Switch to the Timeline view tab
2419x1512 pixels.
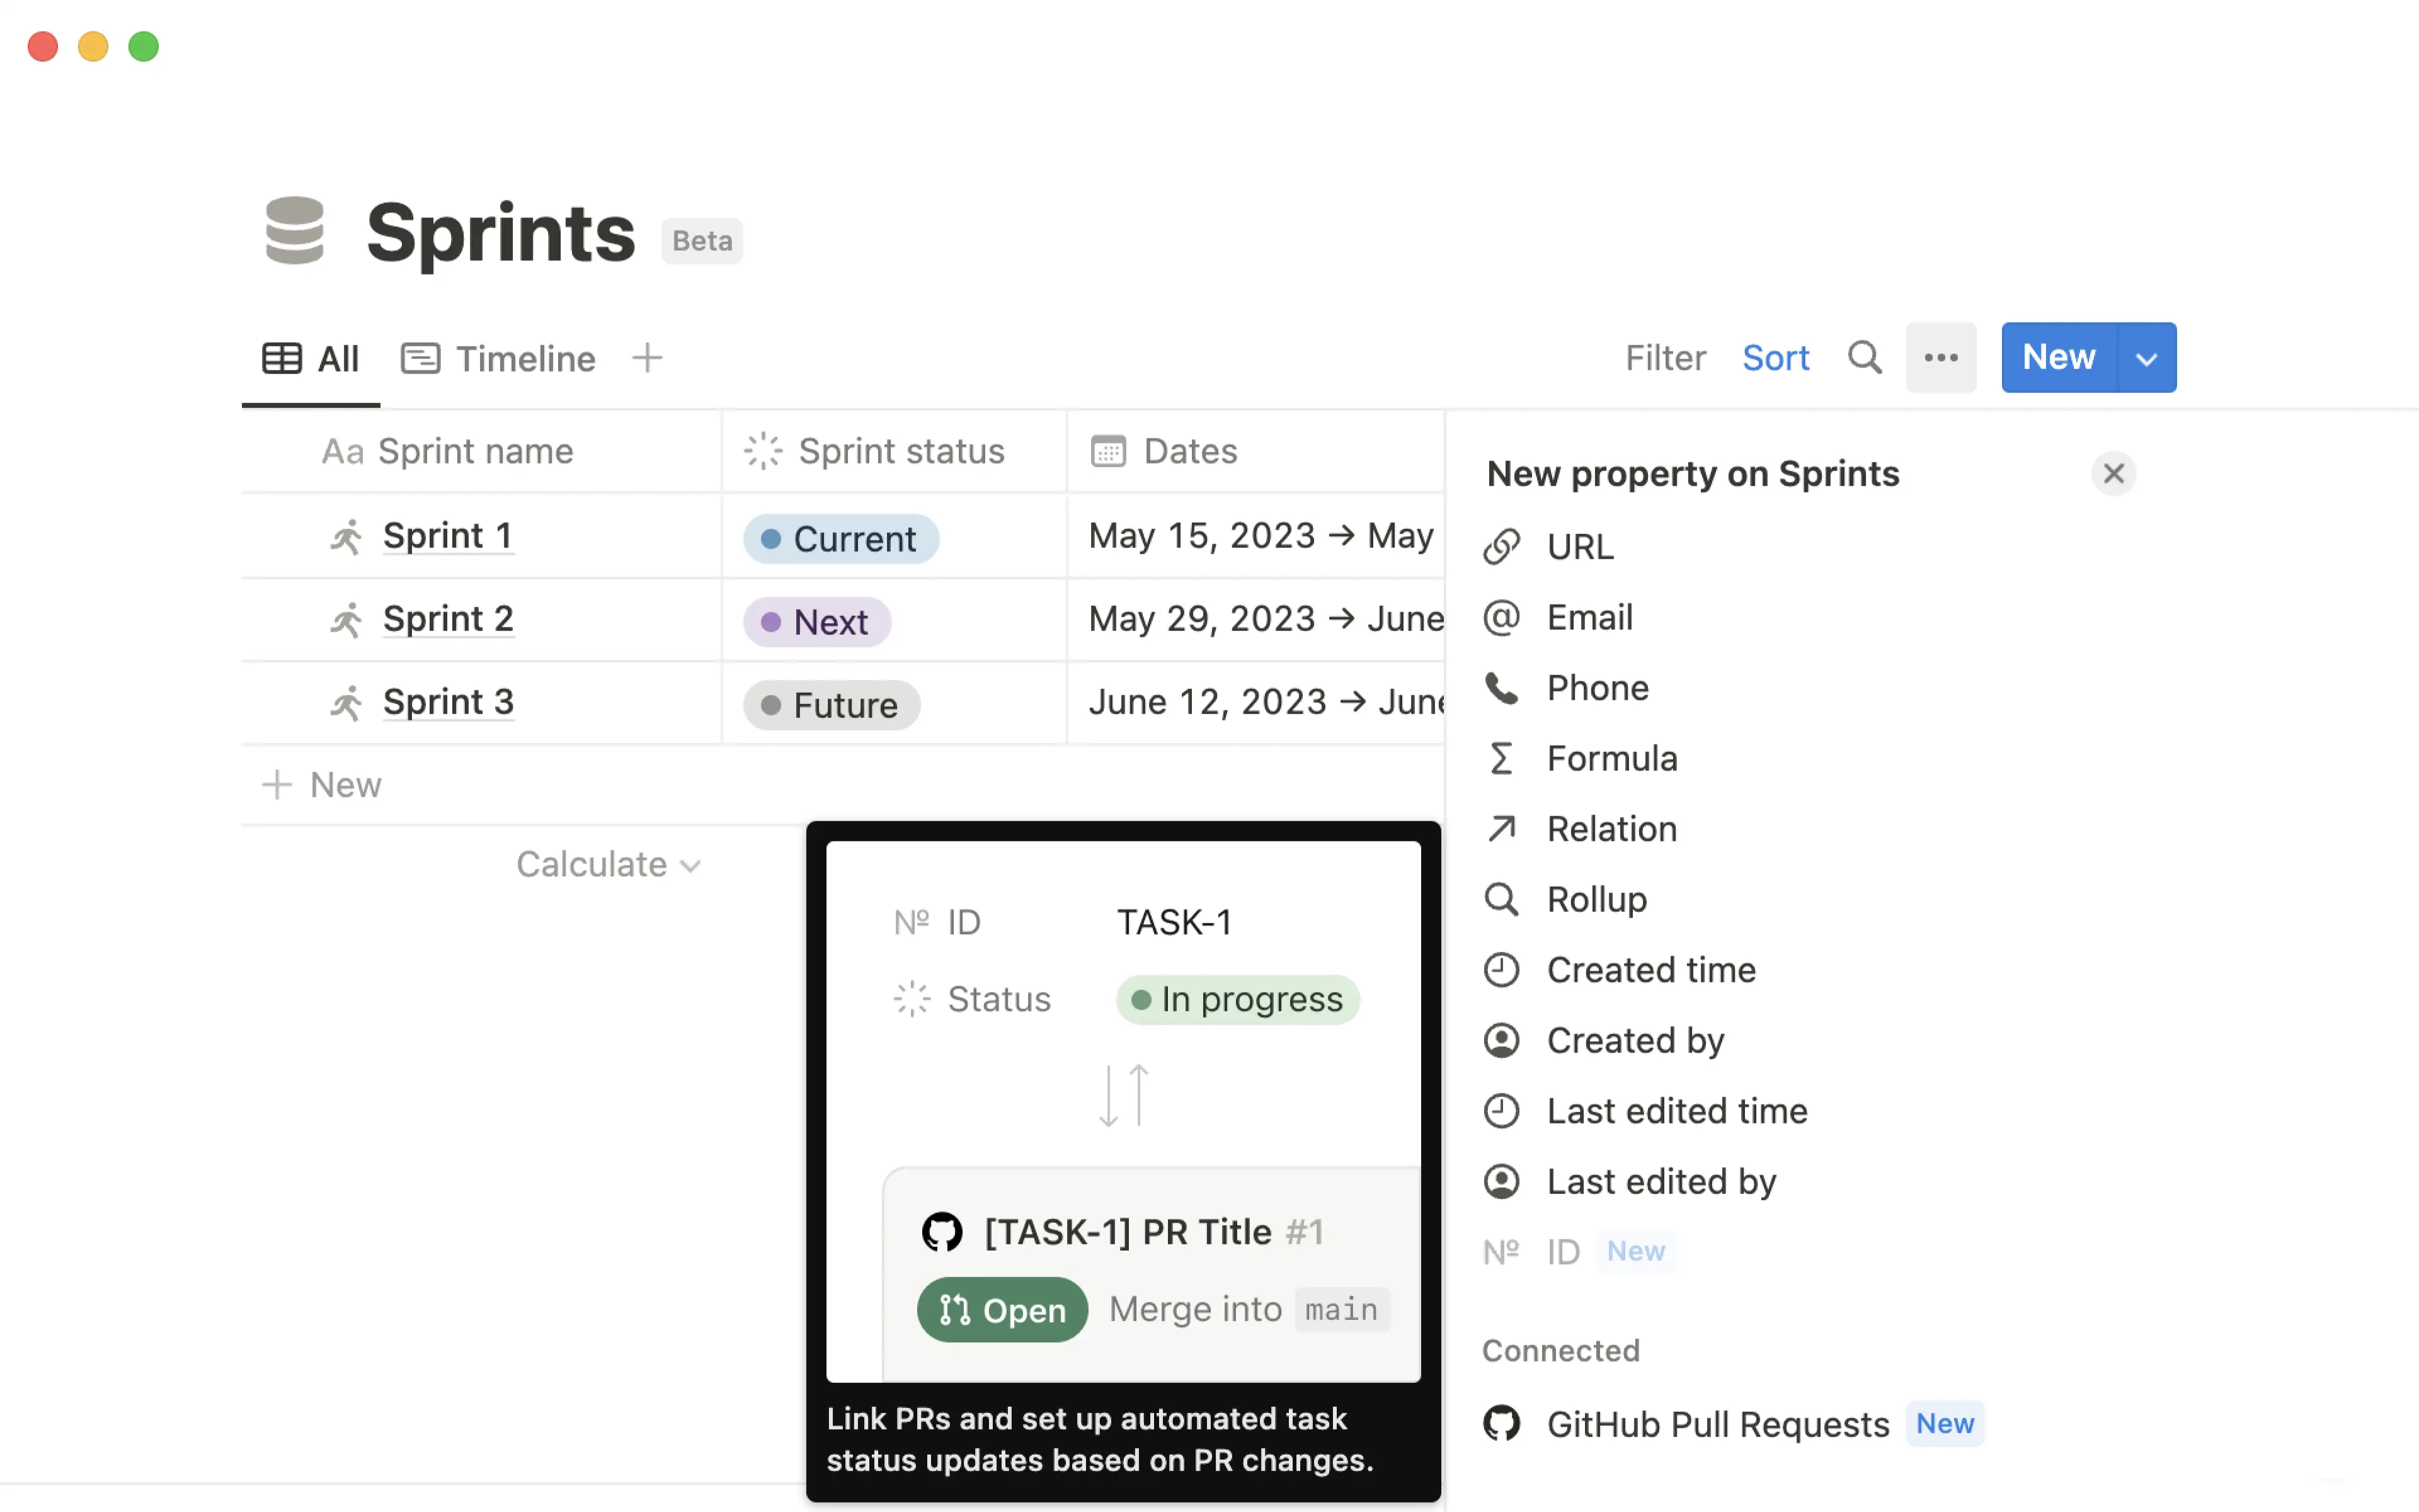click(x=497, y=358)
